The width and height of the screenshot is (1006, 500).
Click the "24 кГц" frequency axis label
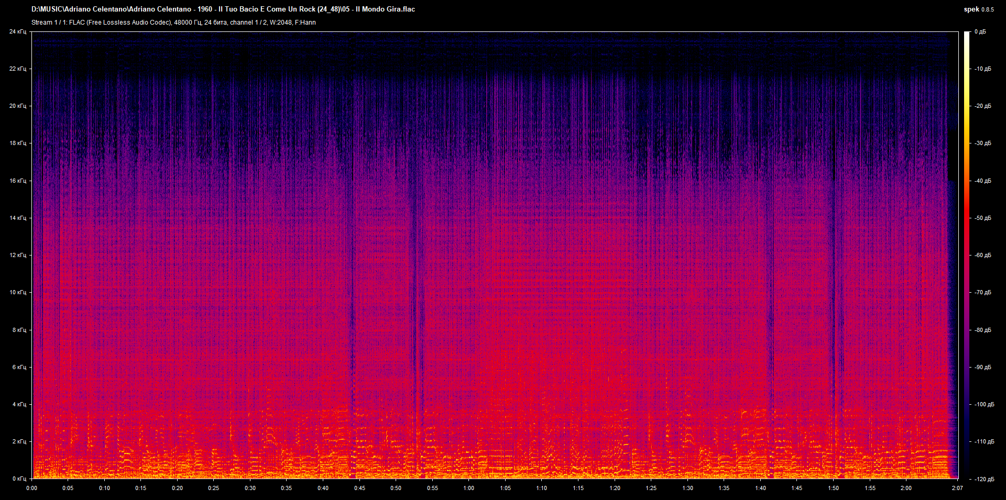click(x=18, y=32)
